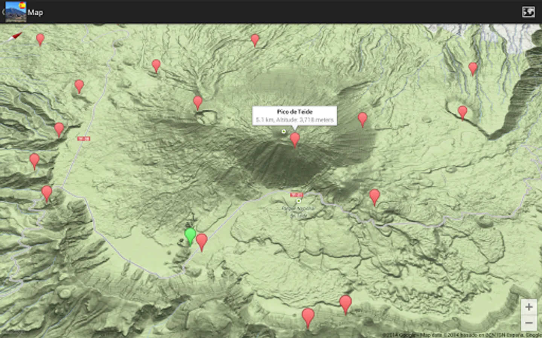Tap the Teide photo thumbnail with Spanish flag
The image size is (542, 338).
tap(16, 12)
